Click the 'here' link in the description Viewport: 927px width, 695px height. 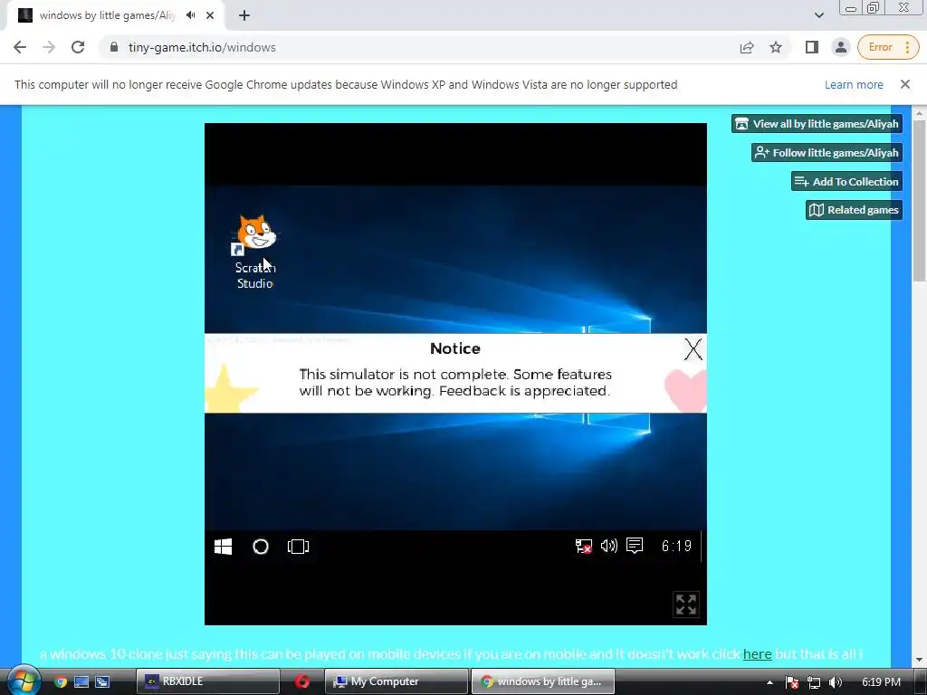758,654
